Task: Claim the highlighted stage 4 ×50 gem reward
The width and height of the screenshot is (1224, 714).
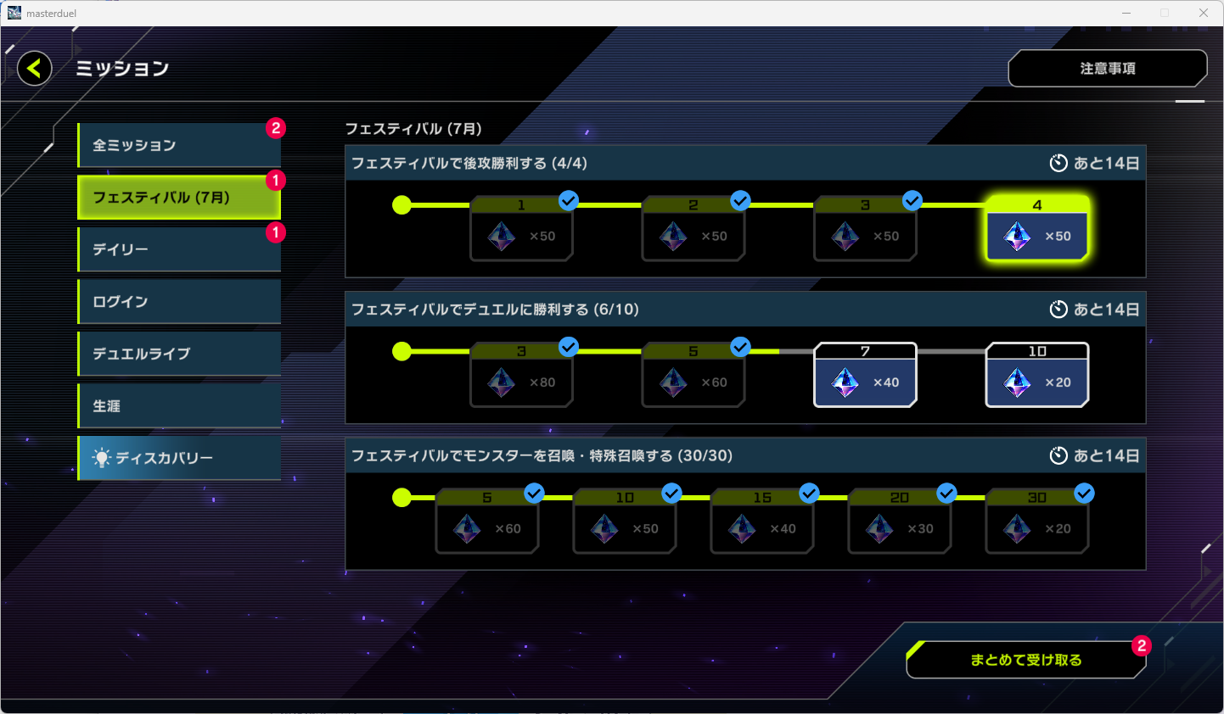Action: point(1036,228)
